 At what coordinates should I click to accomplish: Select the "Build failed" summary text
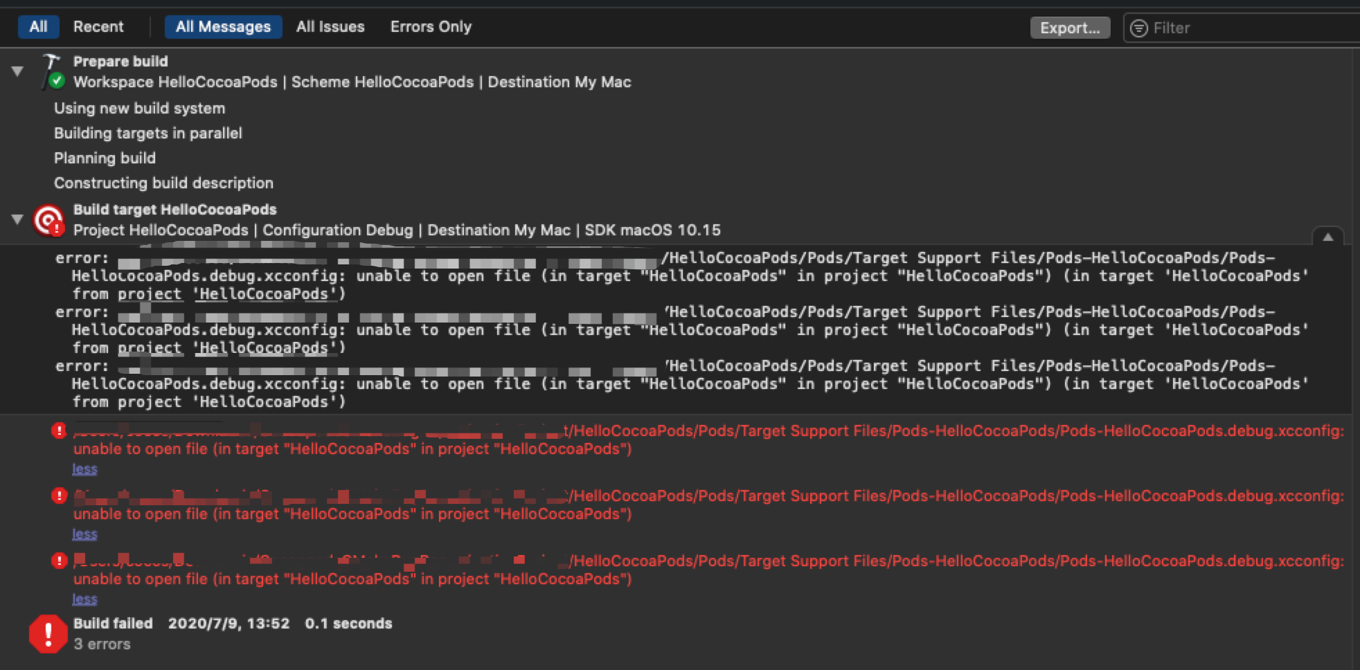tap(113, 624)
